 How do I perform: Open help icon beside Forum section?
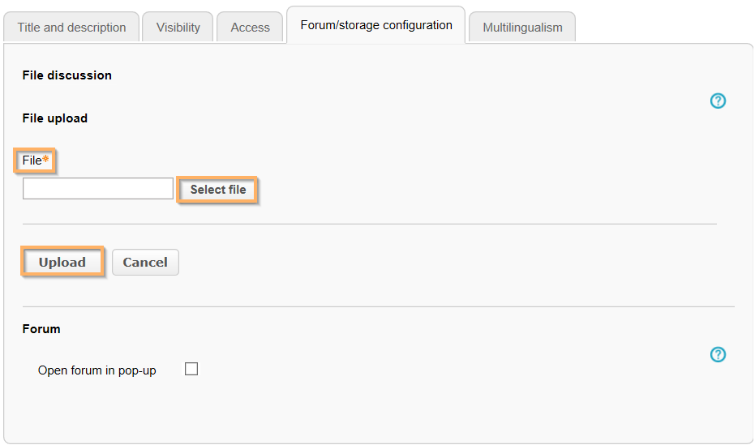[x=718, y=354]
